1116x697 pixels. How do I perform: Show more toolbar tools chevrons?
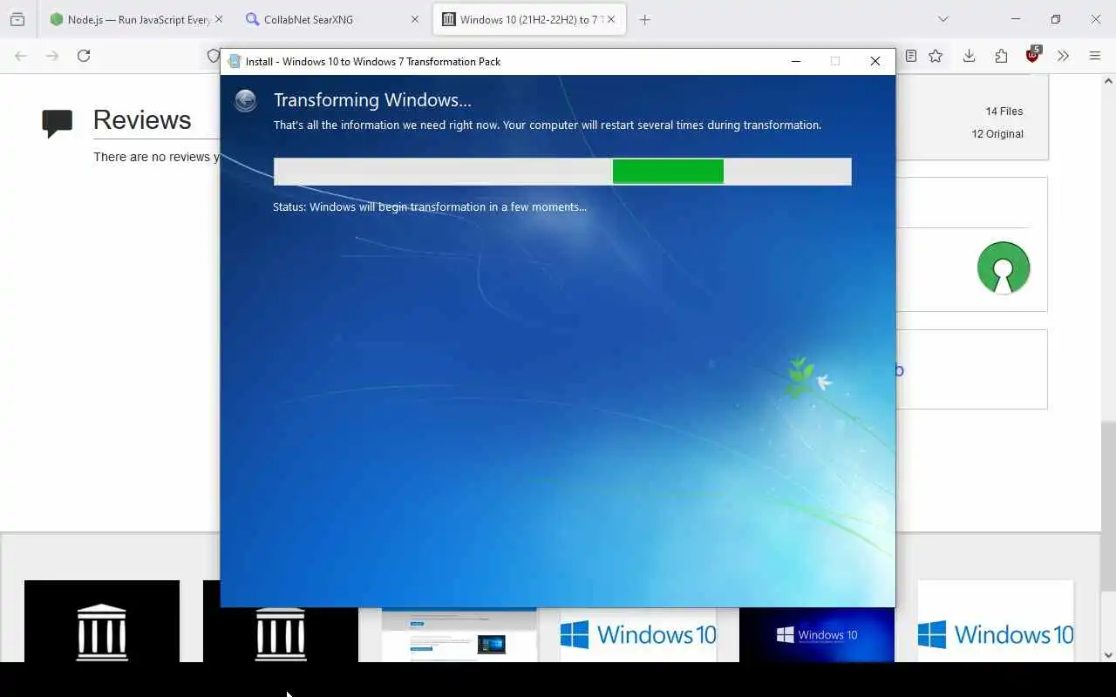click(x=1063, y=56)
